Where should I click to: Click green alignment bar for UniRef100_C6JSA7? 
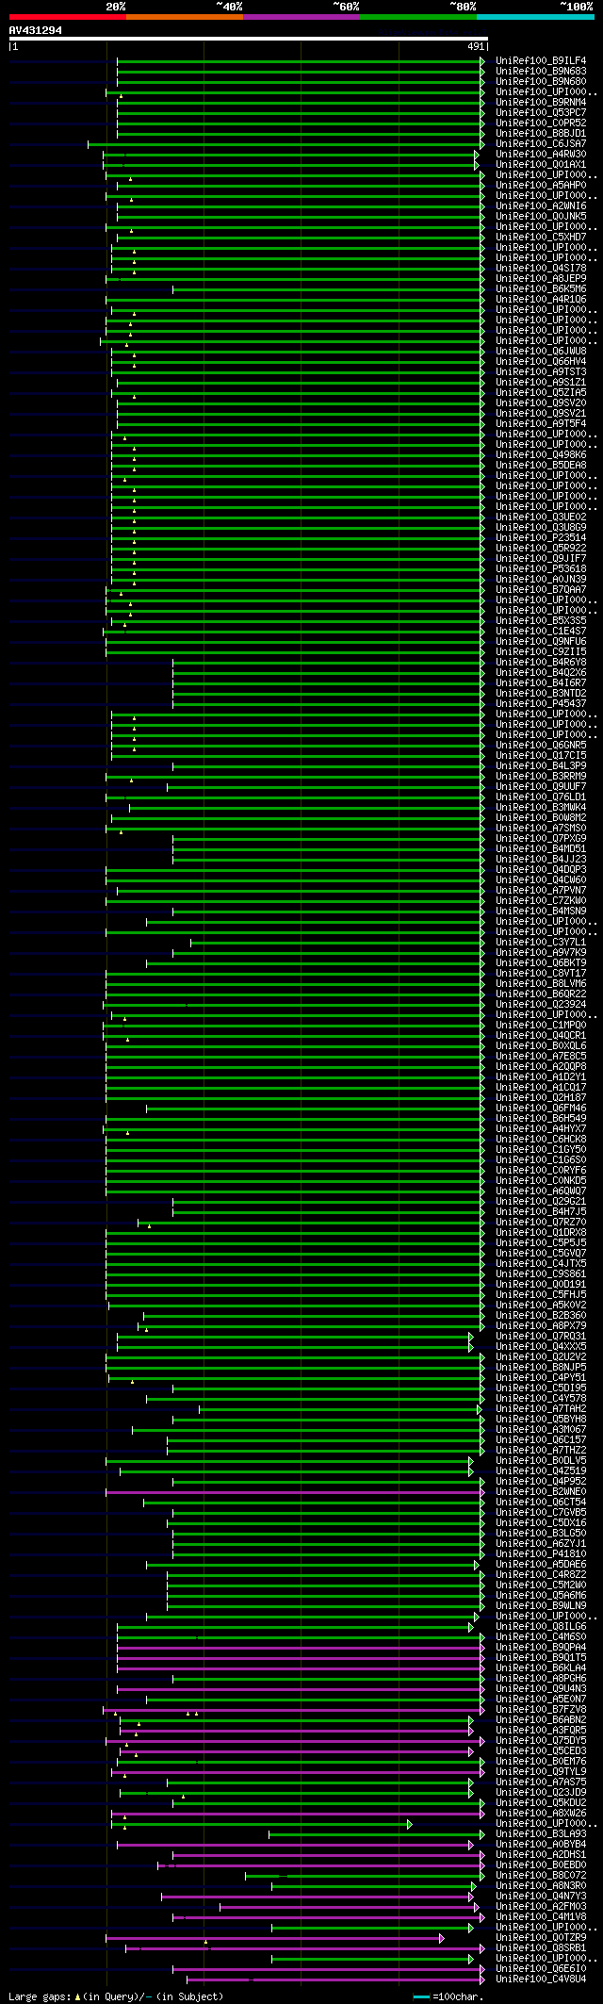[x=286, y=144]
